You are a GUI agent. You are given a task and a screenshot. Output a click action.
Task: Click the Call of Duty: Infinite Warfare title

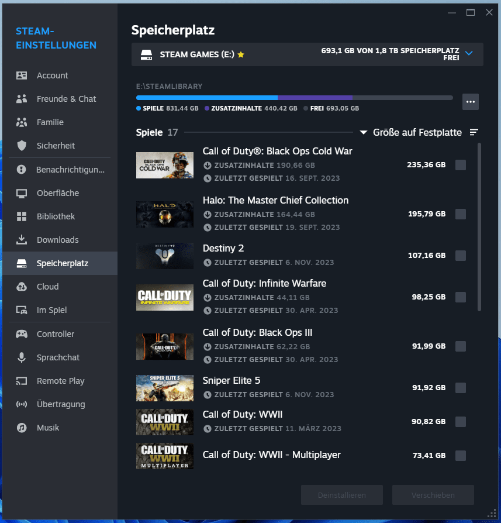264,283
